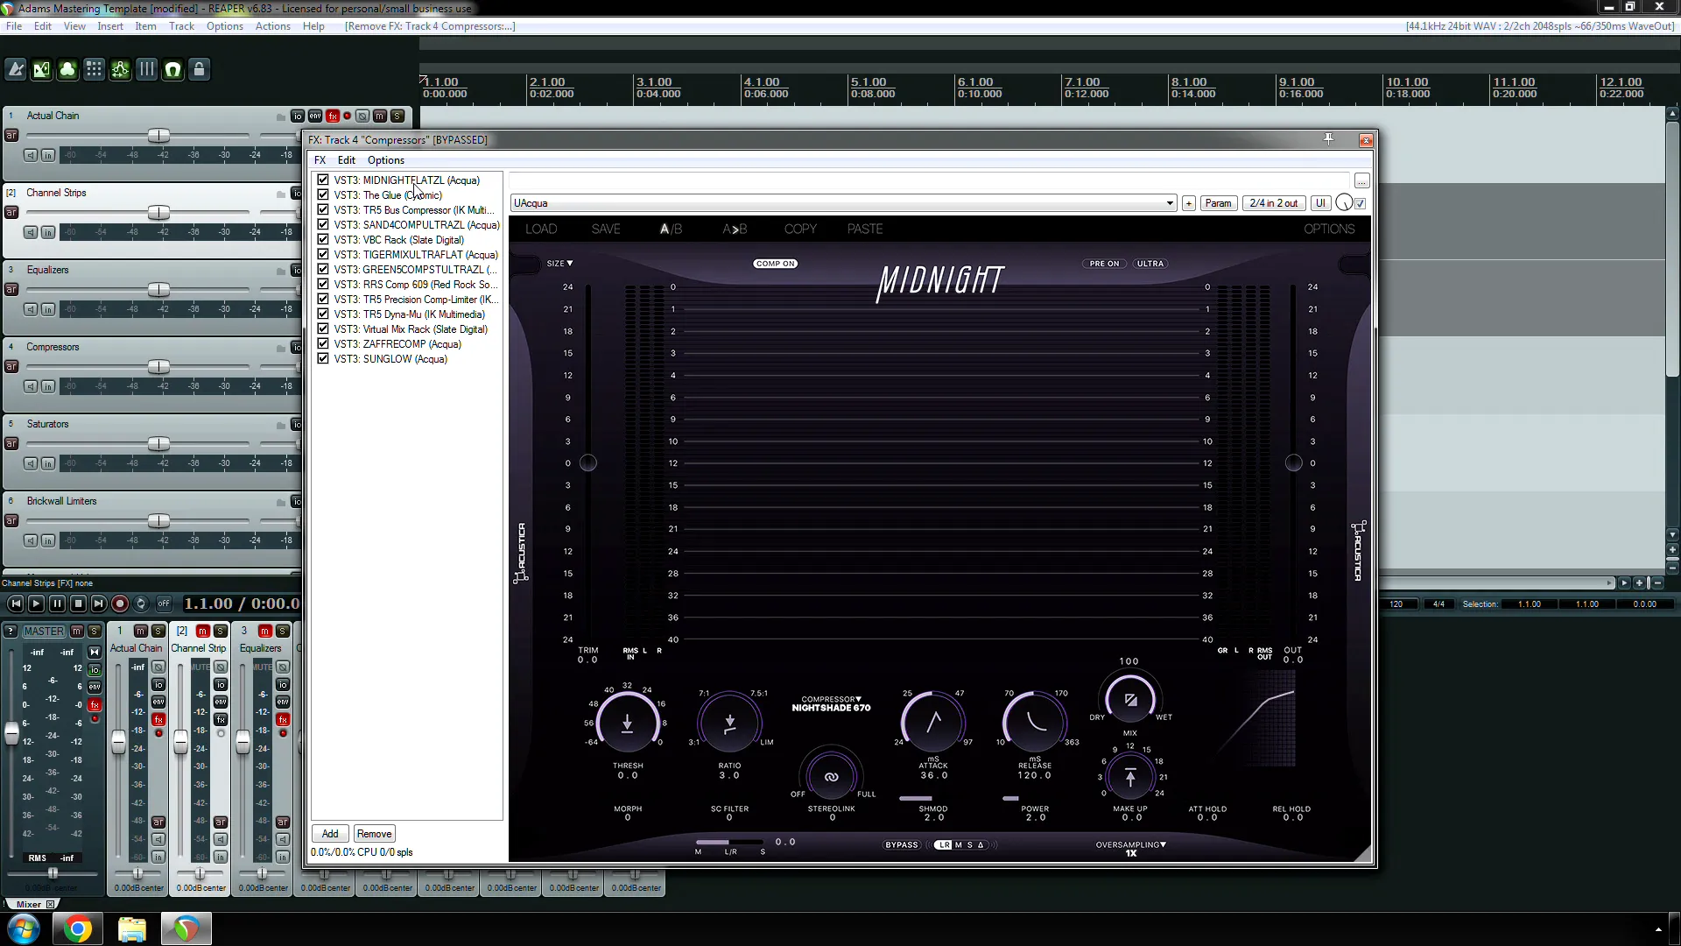Open the OVERSAMPLING dropdown in Midnight
1681x946 pixels.
(x=1130, y=849)
